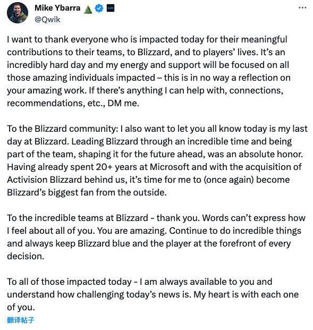Viewport: 313px width, 330px height.
Task: Click the paragraph starting 'To all of those impacted'
Action: pos(153,294)
